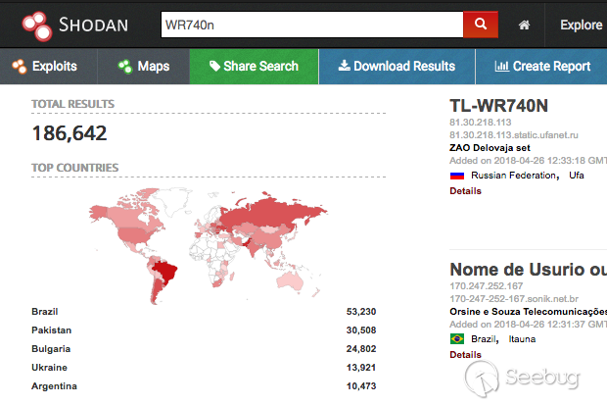Click Share Search button
Screen dimensions: 607x405
coord(254,67)
